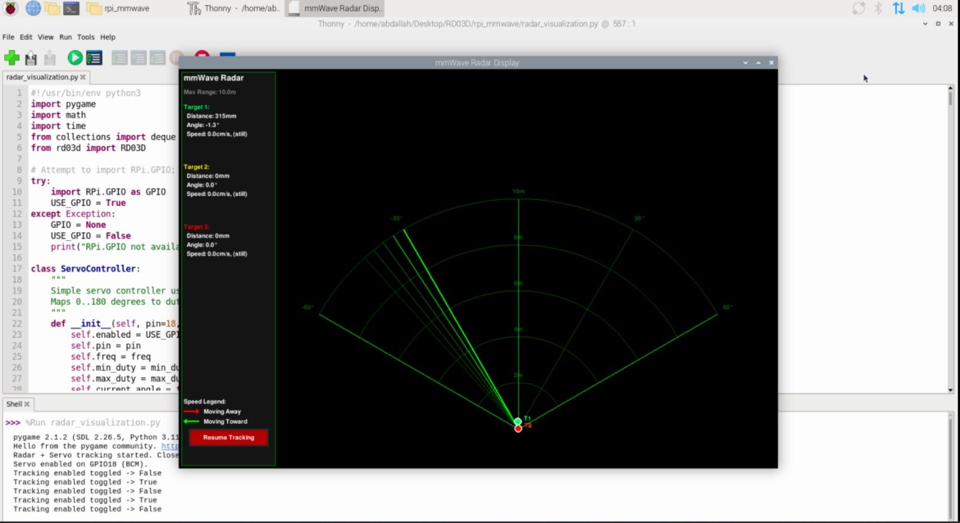Switch to Thonny window in taskbar
This screenshot has height=523, width=960.
pyautogui.click(x=234, y=8)
